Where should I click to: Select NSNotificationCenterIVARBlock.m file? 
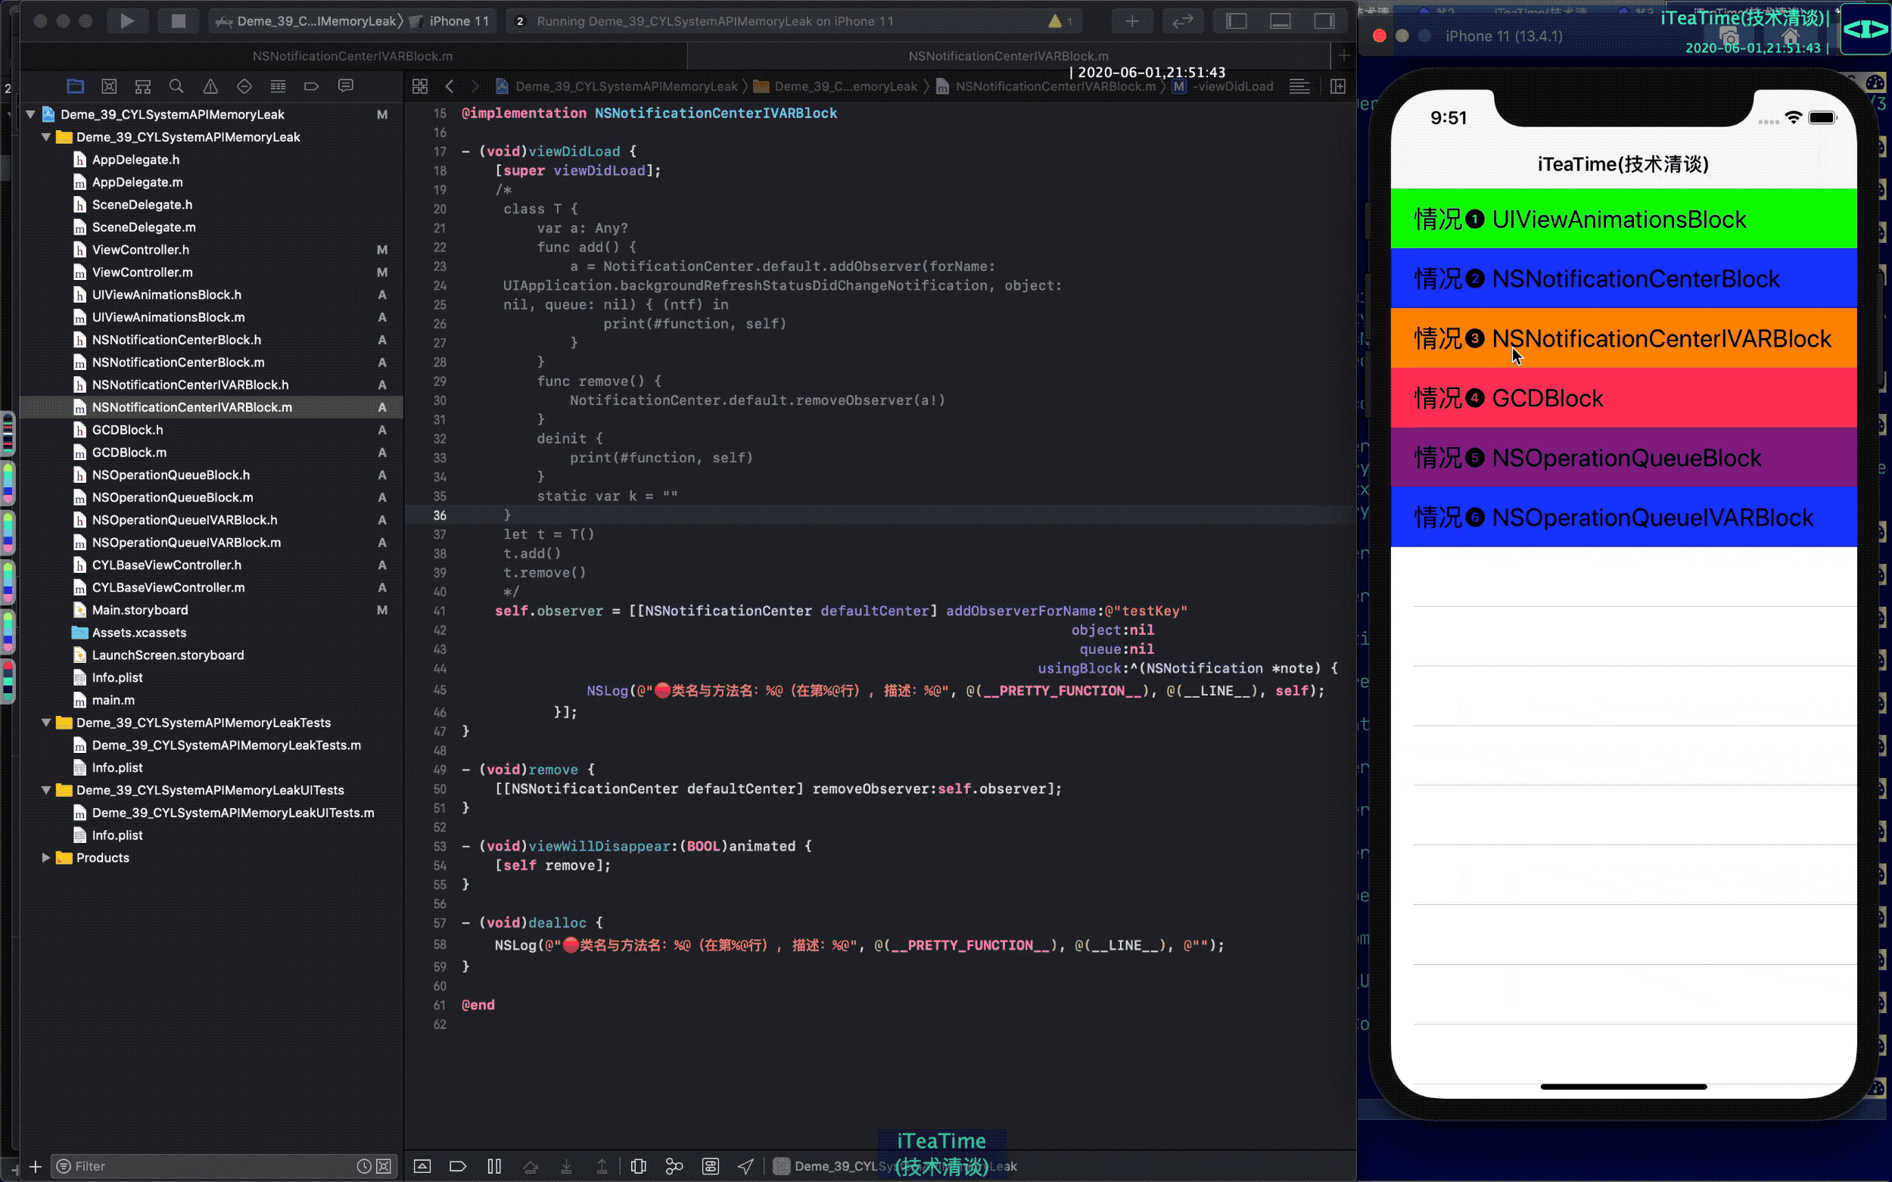coord(192,407)
